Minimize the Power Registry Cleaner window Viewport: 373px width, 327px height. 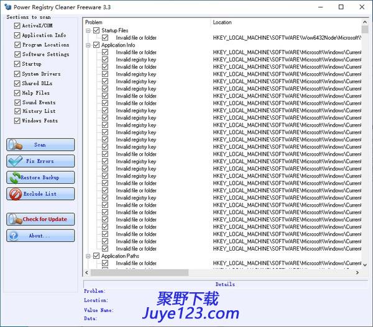(x=321, y=7)
